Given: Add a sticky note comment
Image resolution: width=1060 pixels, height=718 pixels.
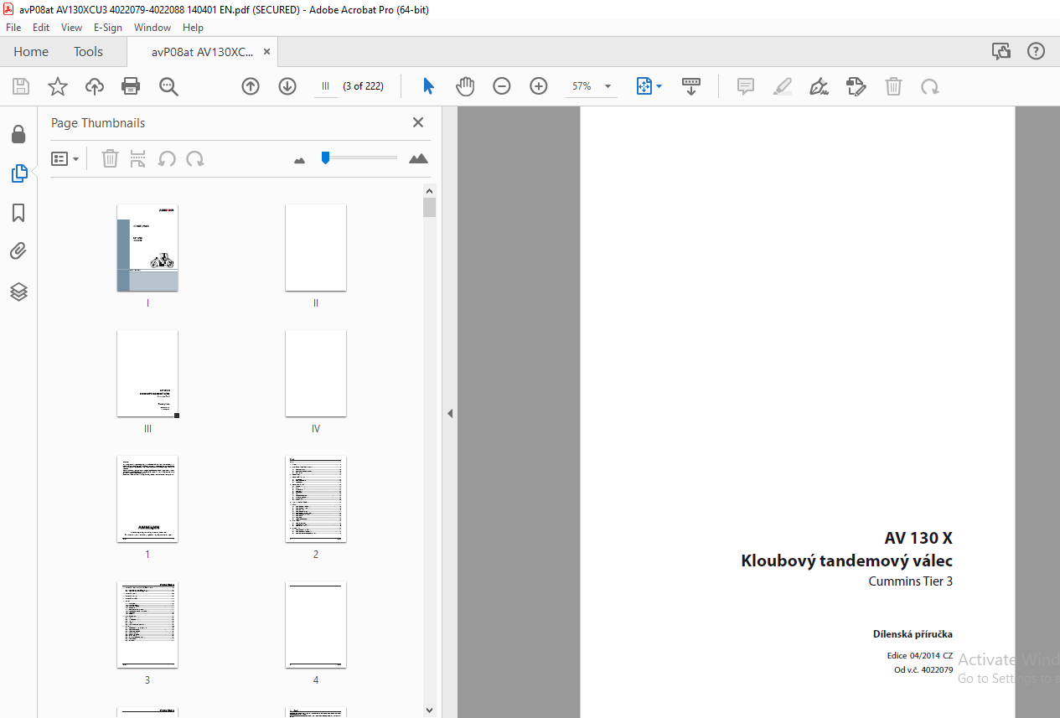Looking at the screenshot, I should [x=746, y=86].
